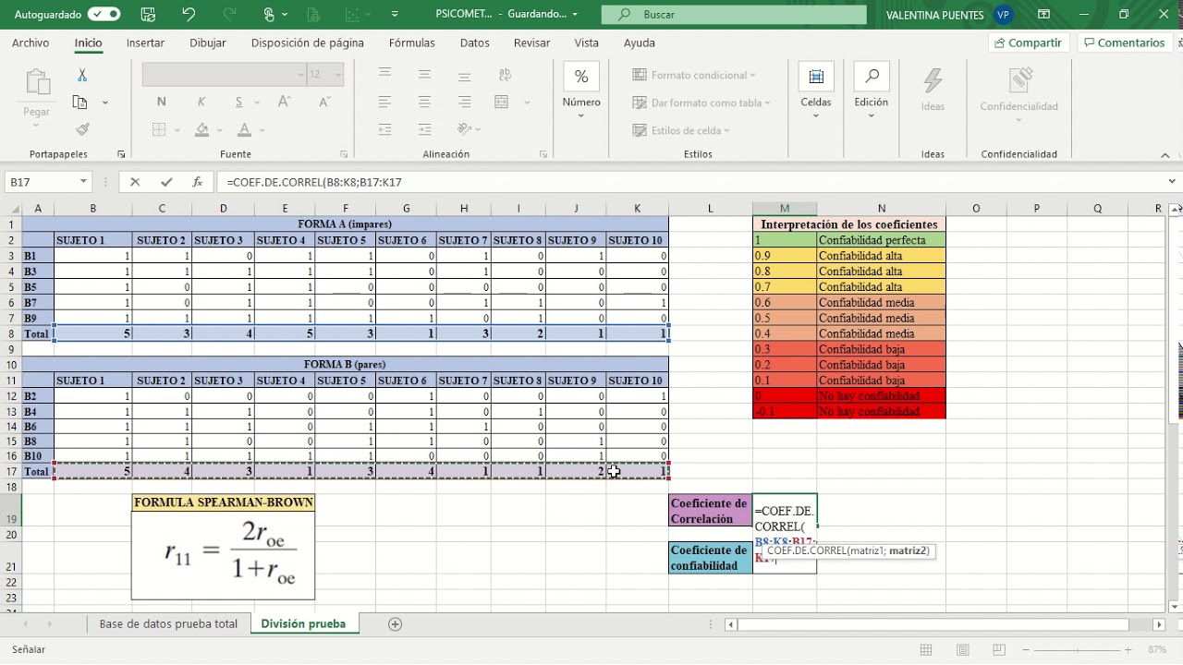Toggle Bold (N) formatting
The image size is (1183, 665).
coord(162,103)
